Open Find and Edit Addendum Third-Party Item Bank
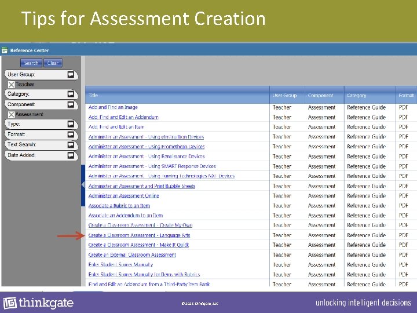 (149, 284)
